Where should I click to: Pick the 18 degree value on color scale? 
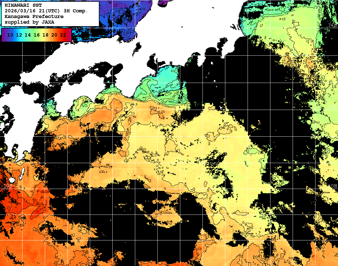(45, 35)
